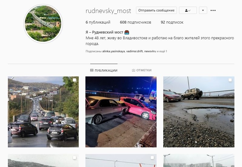Image resolution: width=242 pixels, height=167 pixels.
Task: Click the grid icon beside ПУБЛИКАЦИИ
Action: [92, 70]
